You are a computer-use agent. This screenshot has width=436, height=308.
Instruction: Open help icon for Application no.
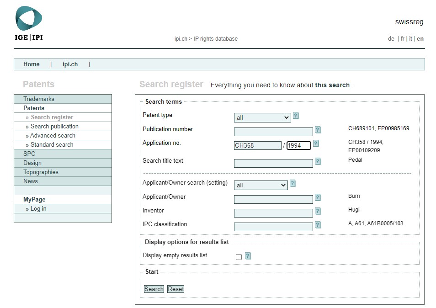point(316,143)
